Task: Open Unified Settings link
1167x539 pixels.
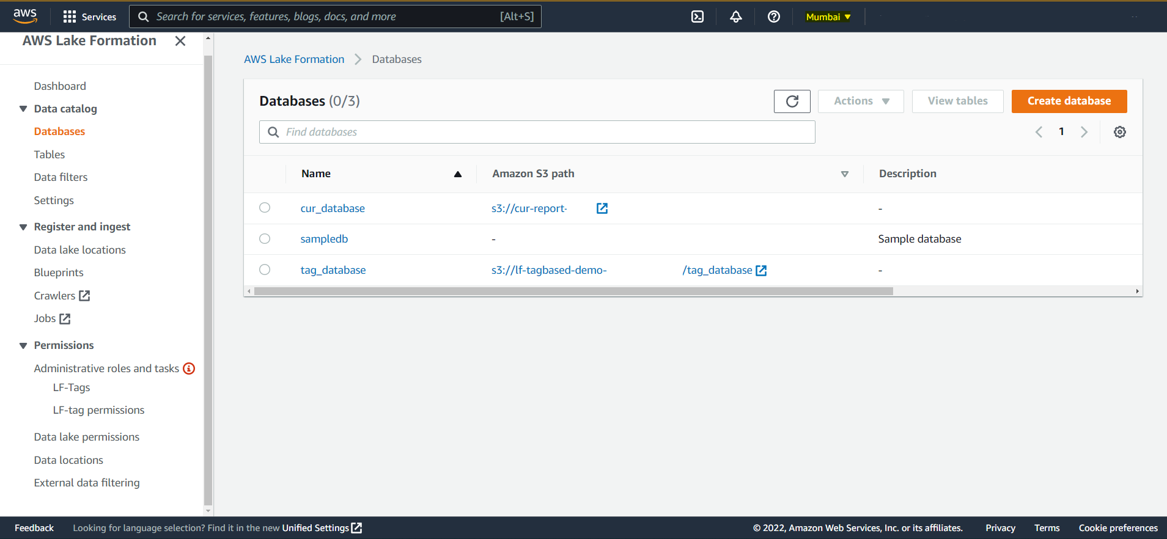Action: coord(322,528)
